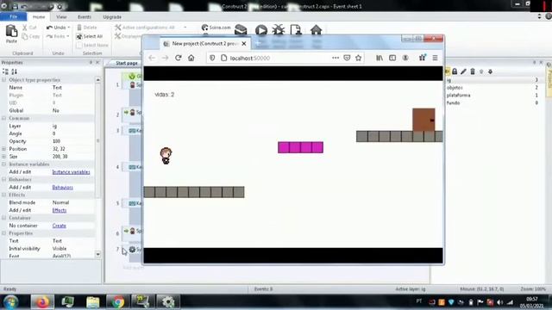Click the Paste button in Clipboard group

tap(11, 34)
